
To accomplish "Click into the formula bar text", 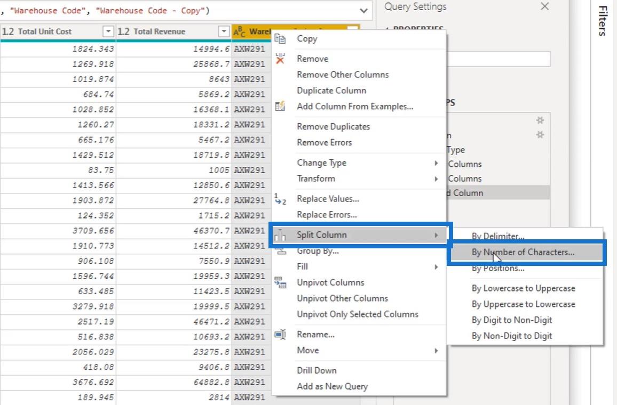I will tap(106, 11).
